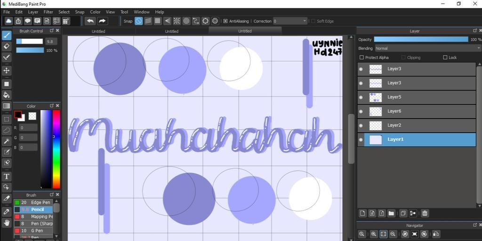The width and height of the screenshot is (482, 241).
Task: Turn snap off with the blue Snap icon
Action: [139, 21]
